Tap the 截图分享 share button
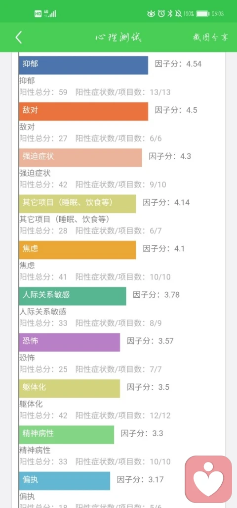 210,37
